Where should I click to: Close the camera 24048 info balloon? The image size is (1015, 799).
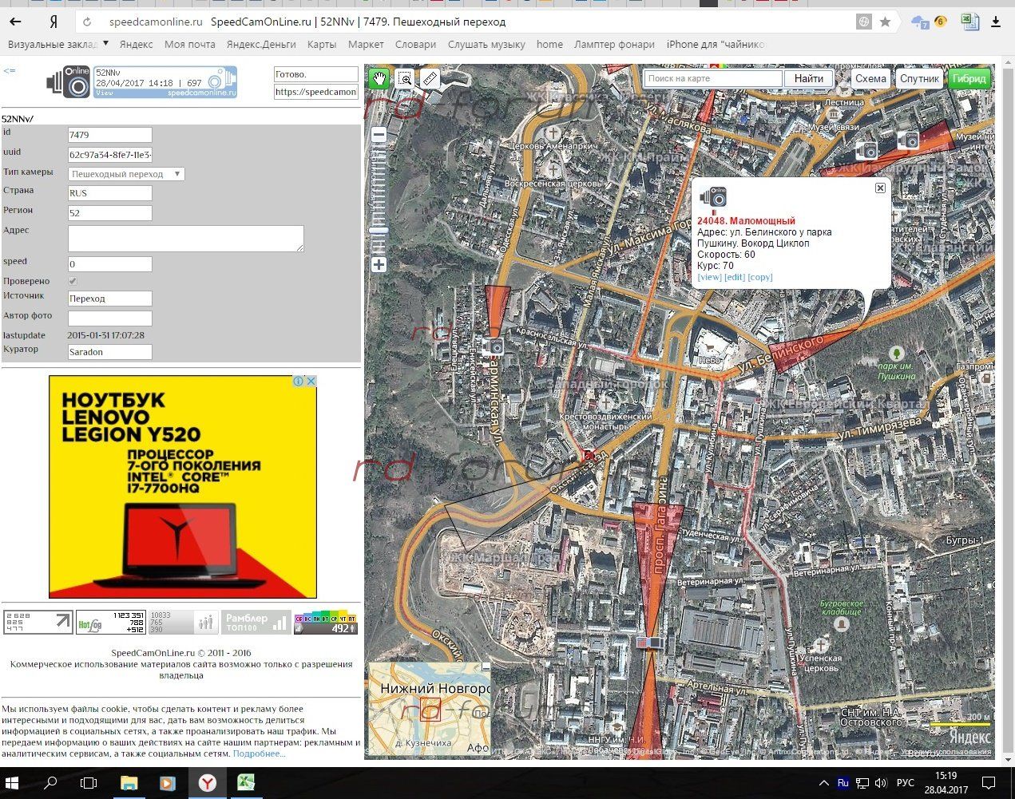(880, 188)
